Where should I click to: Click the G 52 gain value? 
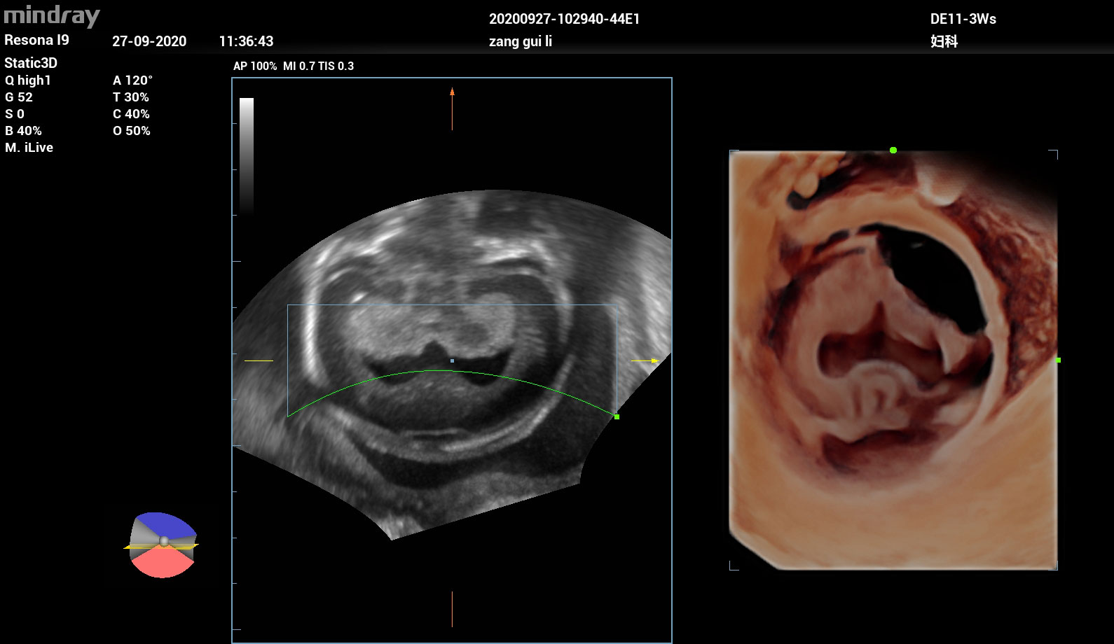tap(19, 97)
